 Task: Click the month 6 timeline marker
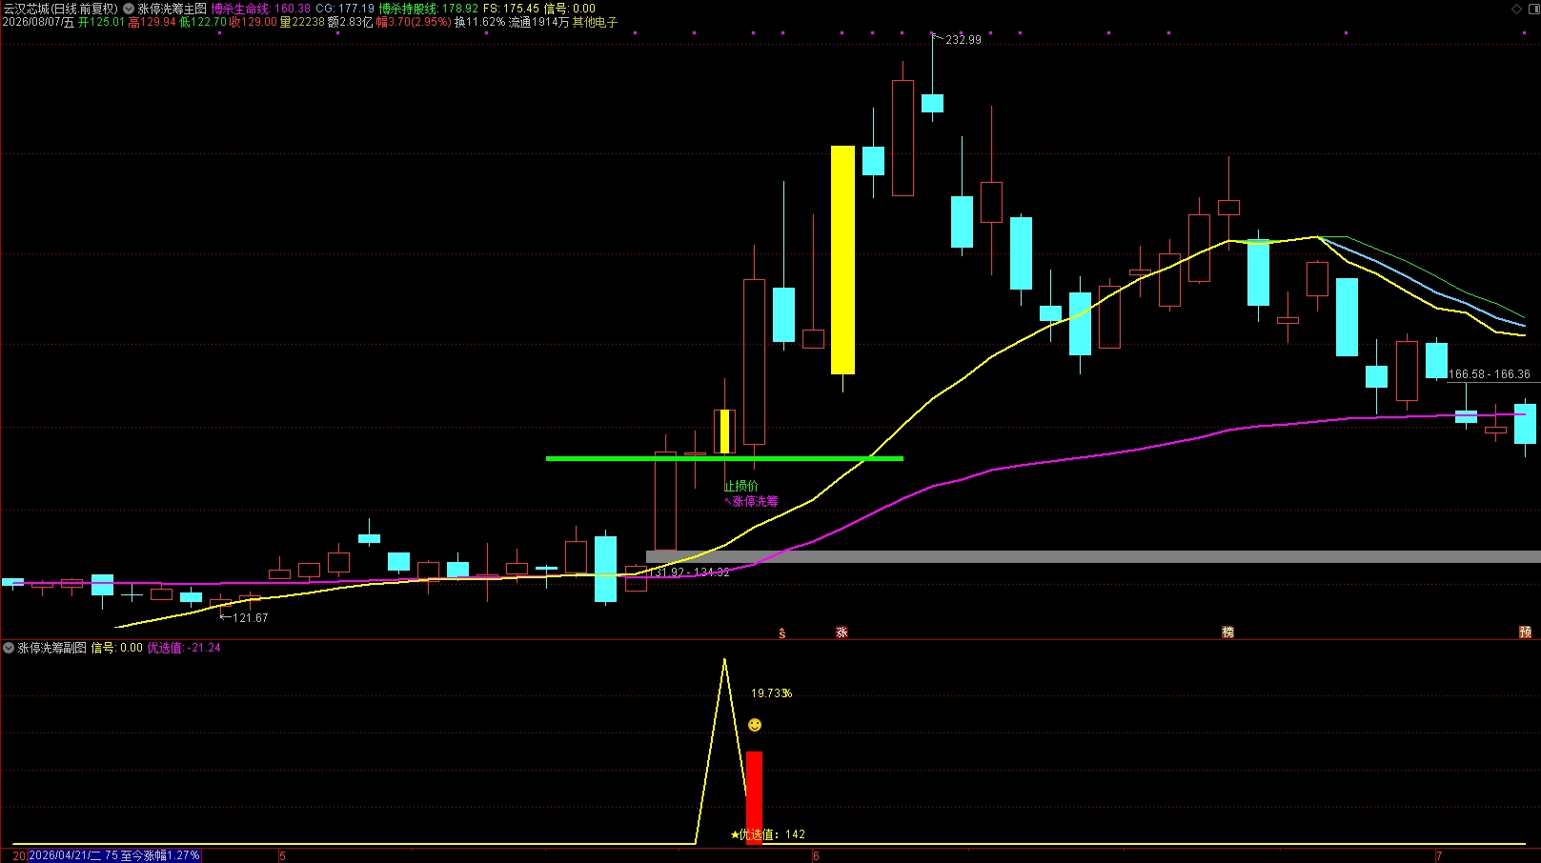click(x=816, y=855)
